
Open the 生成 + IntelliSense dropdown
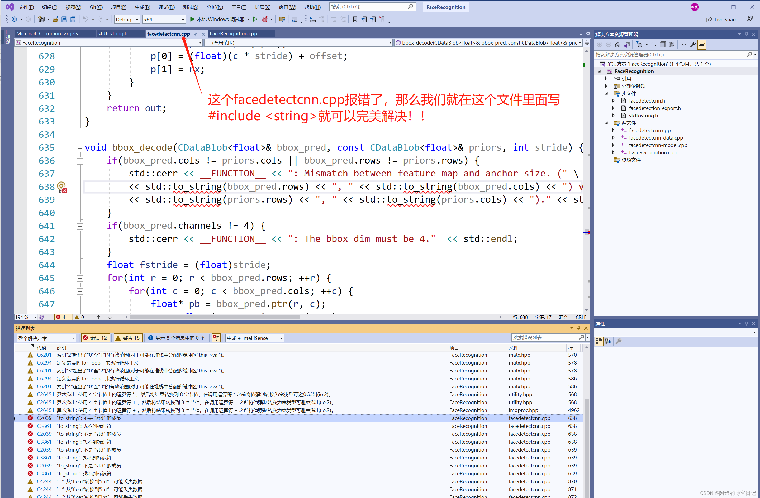pos(254,338)
